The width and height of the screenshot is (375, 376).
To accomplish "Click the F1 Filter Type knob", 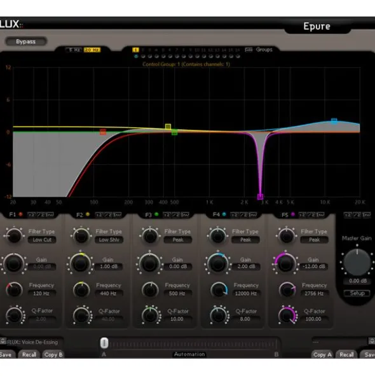I will click(14, 236).
